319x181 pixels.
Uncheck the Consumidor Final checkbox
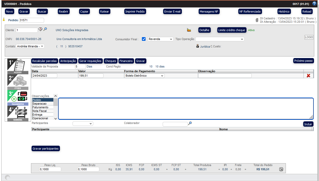click(x=144, y=39)
